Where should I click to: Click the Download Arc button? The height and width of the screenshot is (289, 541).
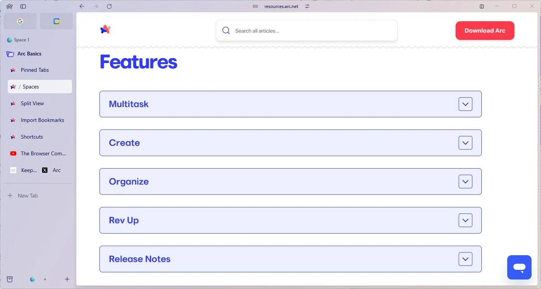(484, 31)
